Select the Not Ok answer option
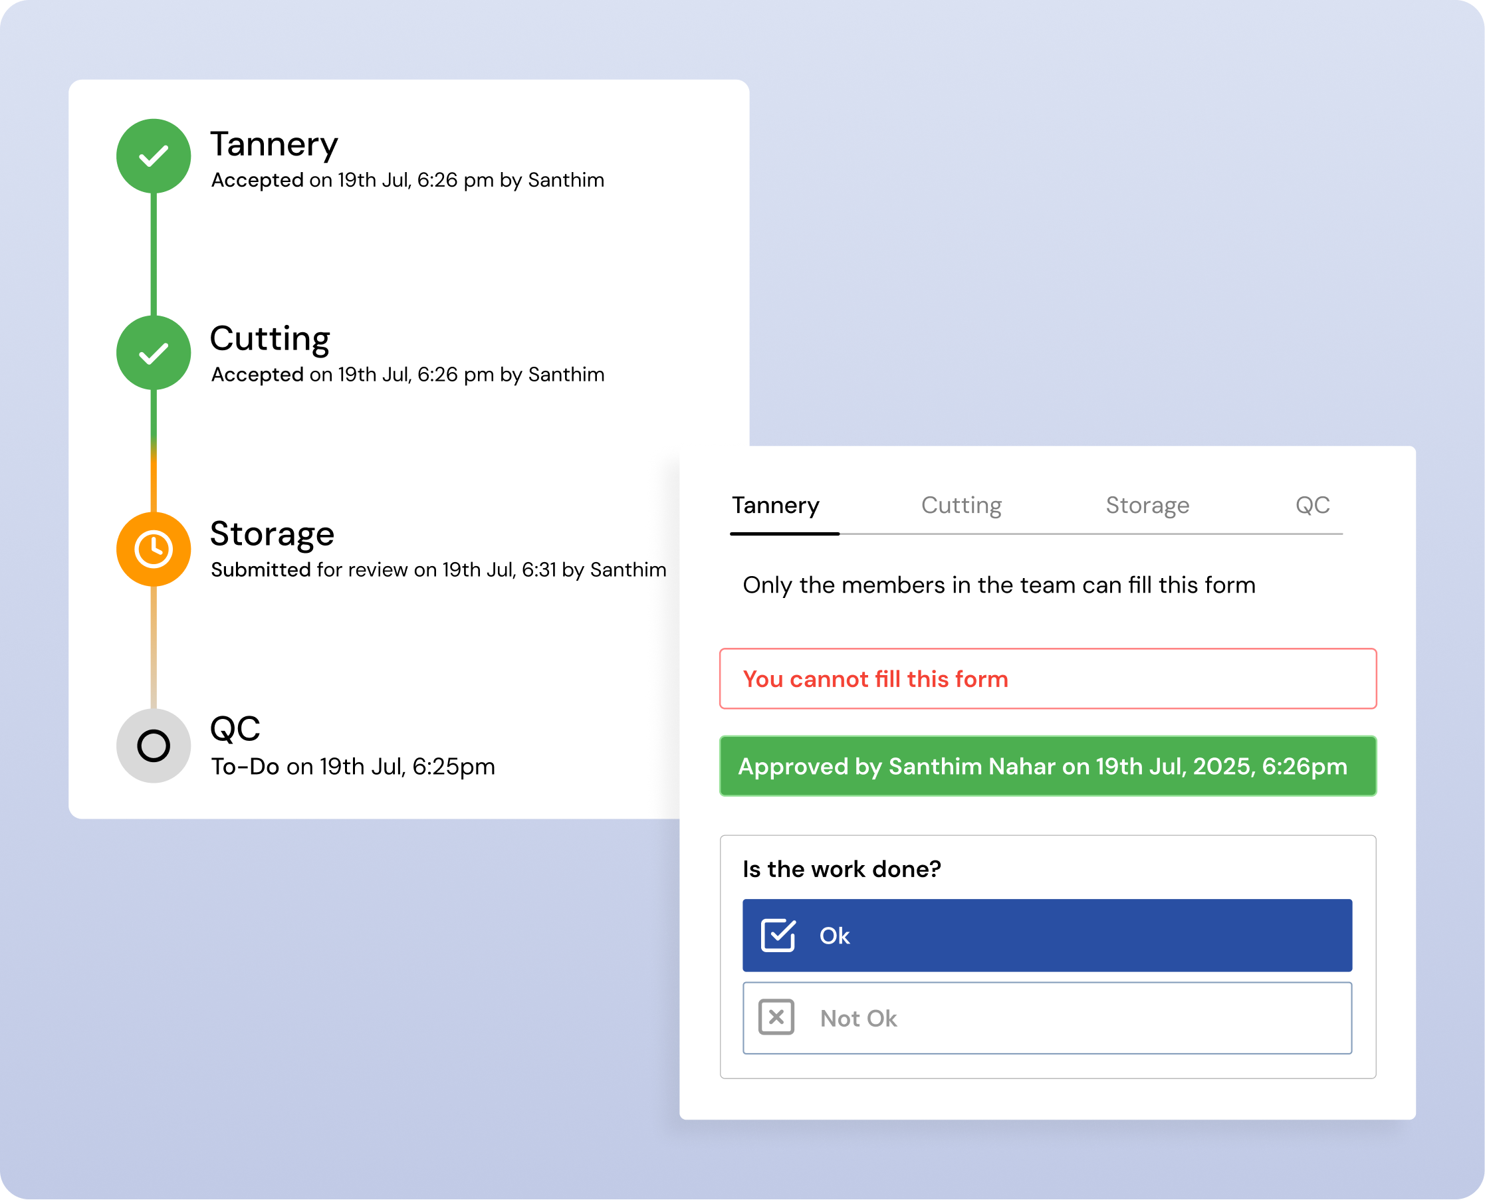Viewport: 1485px width, 1200px height. pos(1047,1017)
